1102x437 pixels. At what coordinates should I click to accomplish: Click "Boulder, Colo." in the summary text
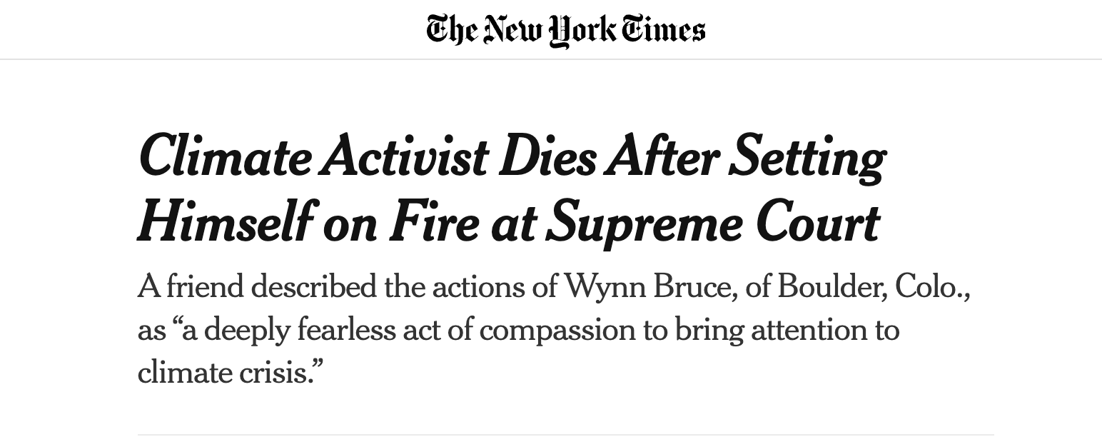click(x=874, y=287)
